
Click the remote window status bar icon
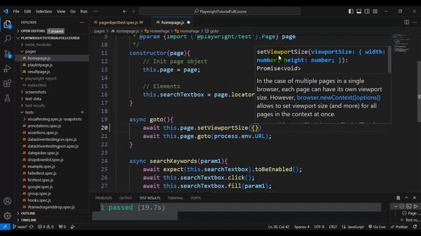point(5,227)
